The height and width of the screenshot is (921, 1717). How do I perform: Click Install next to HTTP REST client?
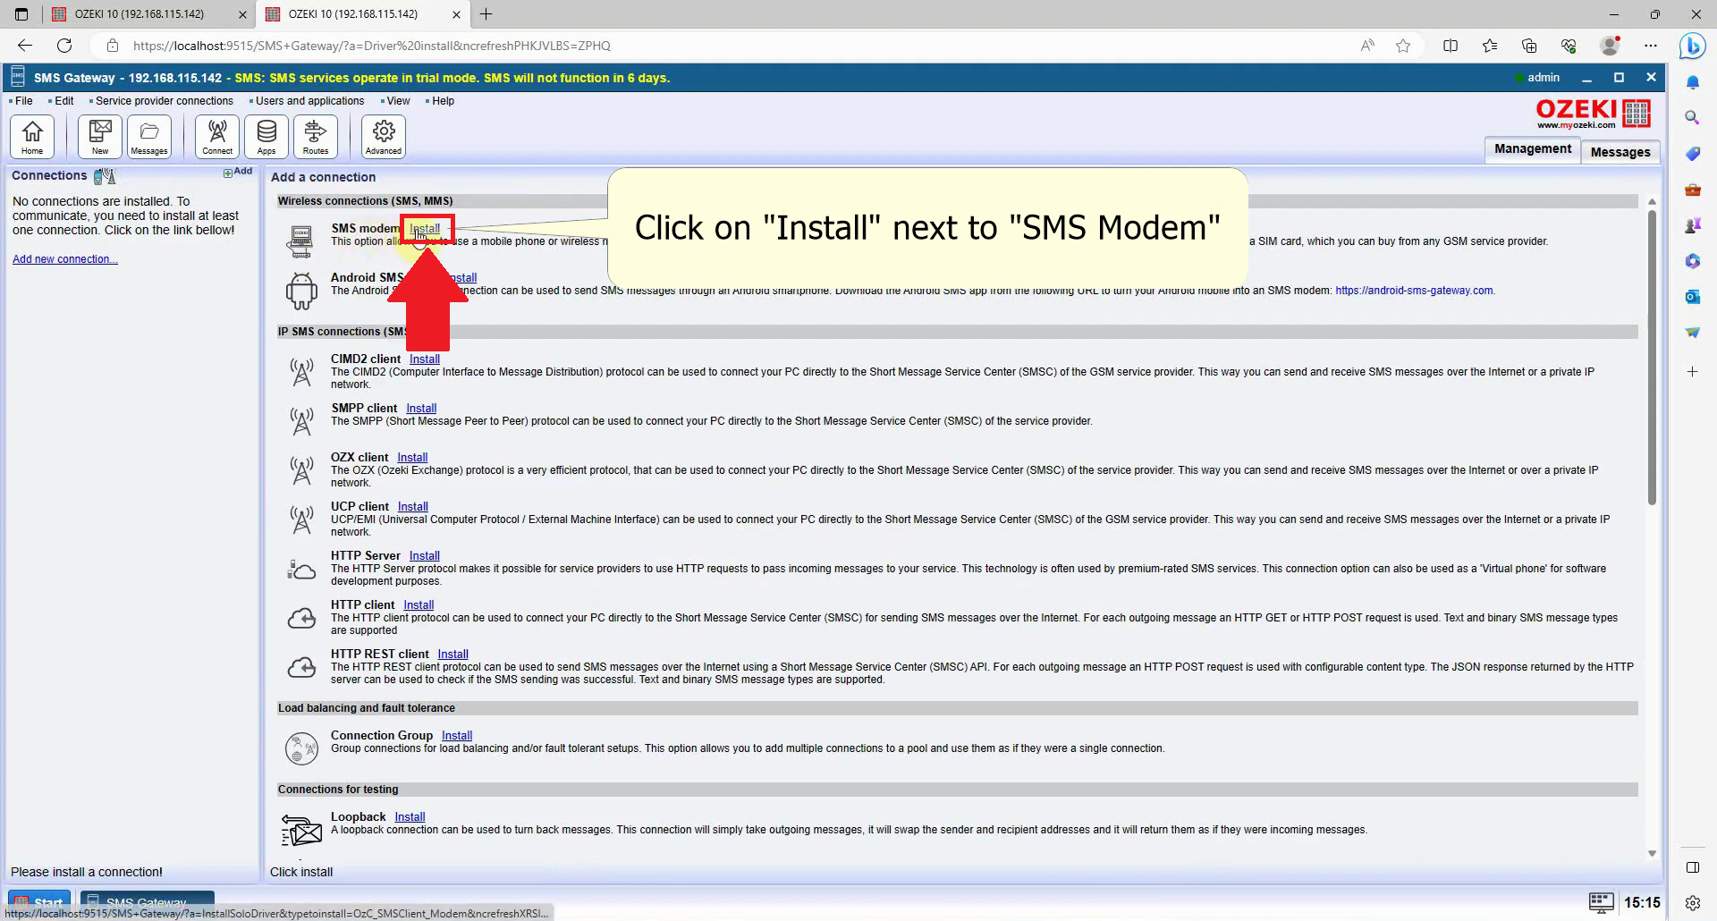coord(453,655)
